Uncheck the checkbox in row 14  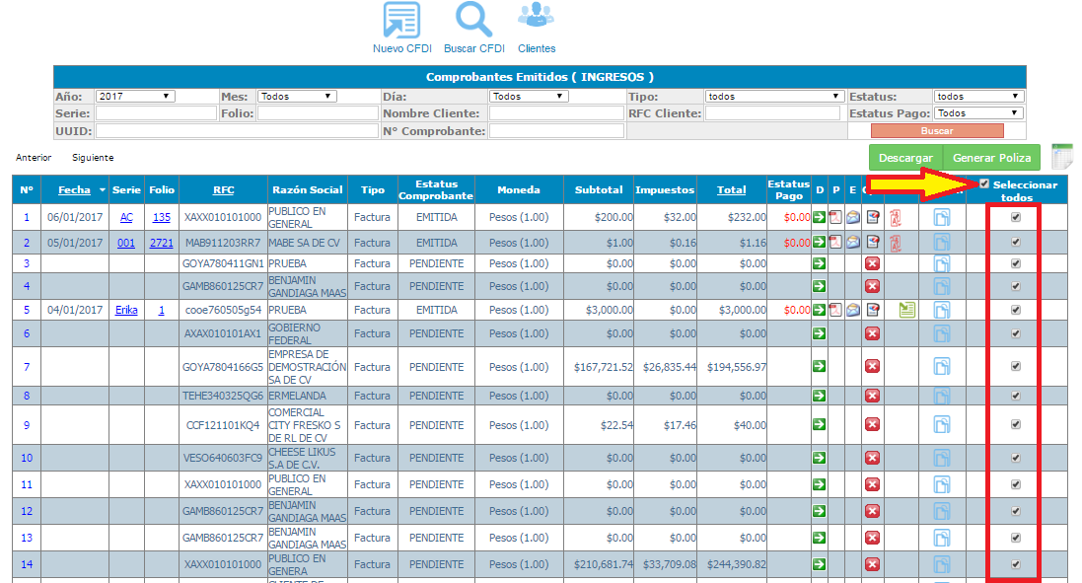point(1016,564)
